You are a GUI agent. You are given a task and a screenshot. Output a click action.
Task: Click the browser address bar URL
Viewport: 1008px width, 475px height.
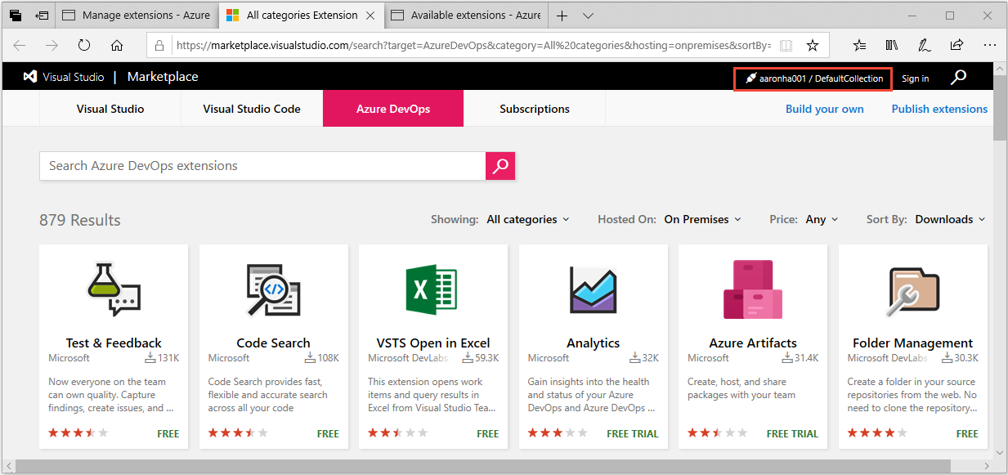click(473, 46)
